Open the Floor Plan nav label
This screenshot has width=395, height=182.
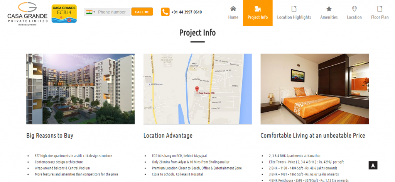click(380, 17)
